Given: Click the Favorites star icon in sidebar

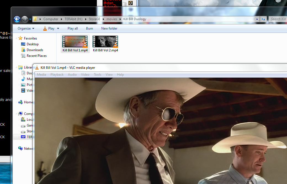Looking at the screenshot, I should click(x=20, y=38).
